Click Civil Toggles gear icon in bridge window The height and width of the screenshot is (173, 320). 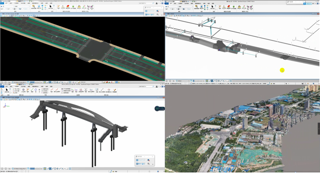[x=23, y=90]
